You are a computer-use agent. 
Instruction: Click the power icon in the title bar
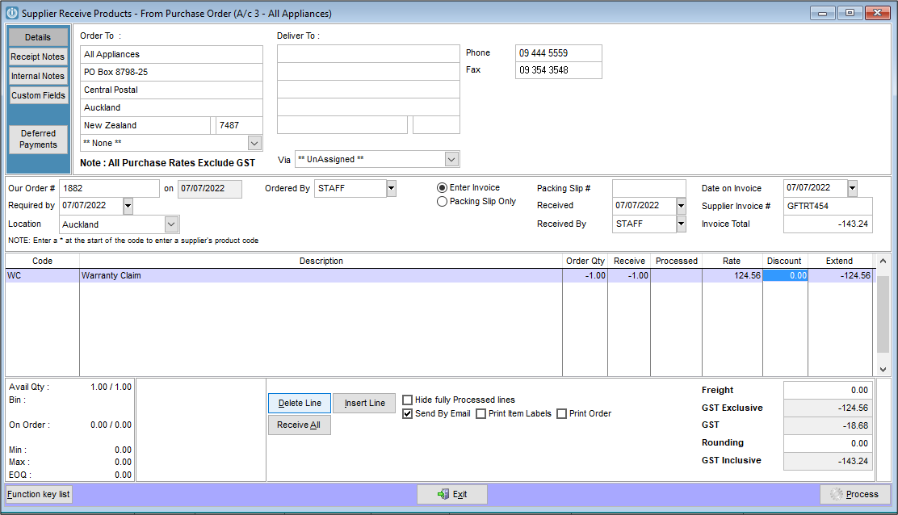coord(10,12)
